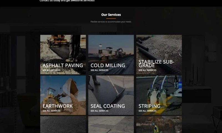Click See All Services under Seal Coating
The height and width of the screenshot is (133, 222).
(x=99, y=111)
